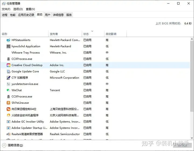Click the Adobe Updater Startup Utility icon
This screenshot has width=194, height=151.
tap(8, 128)
